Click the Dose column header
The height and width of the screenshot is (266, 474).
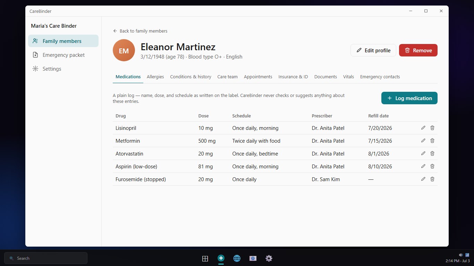203,116
